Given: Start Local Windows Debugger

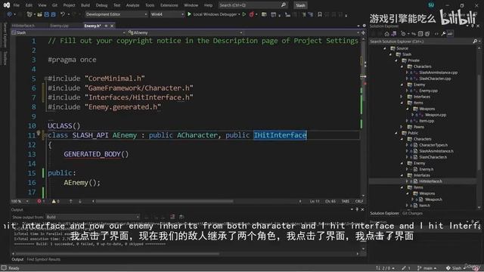Looking at the screenshot, I should (213, 14).
